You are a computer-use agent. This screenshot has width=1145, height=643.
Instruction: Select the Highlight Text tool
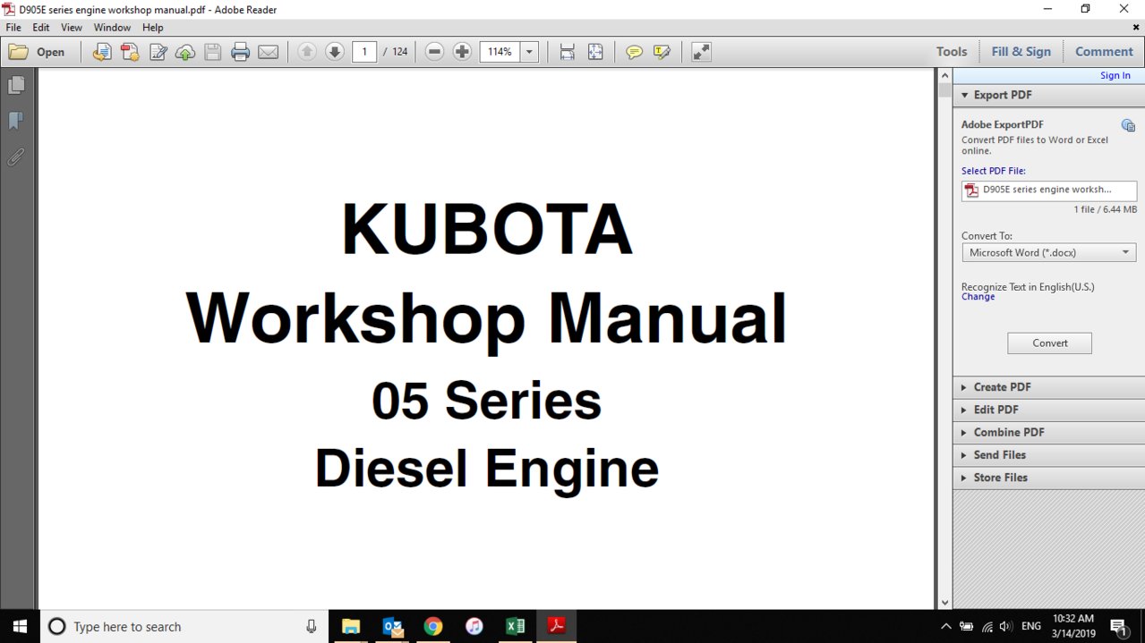(x=662, y=52)
